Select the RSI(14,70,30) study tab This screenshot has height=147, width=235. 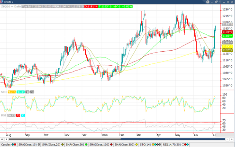click(x=176, y=145)
